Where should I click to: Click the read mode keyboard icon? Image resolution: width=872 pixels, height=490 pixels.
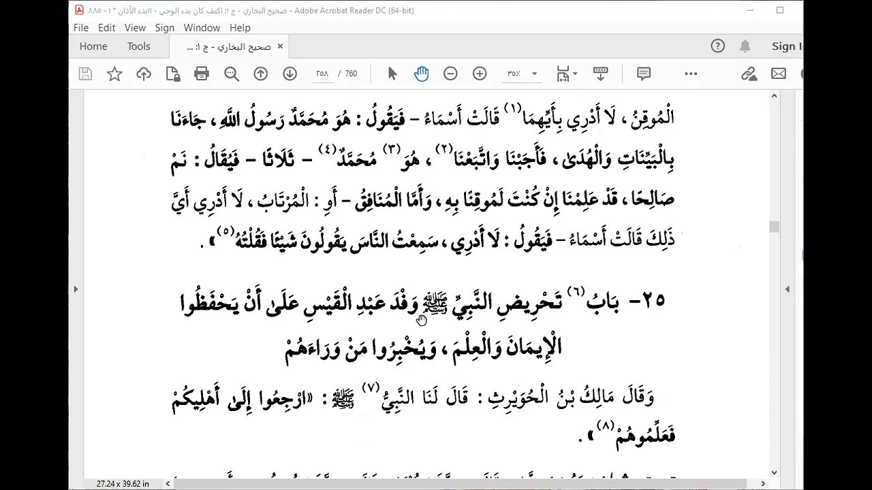(x=601, y=73)
